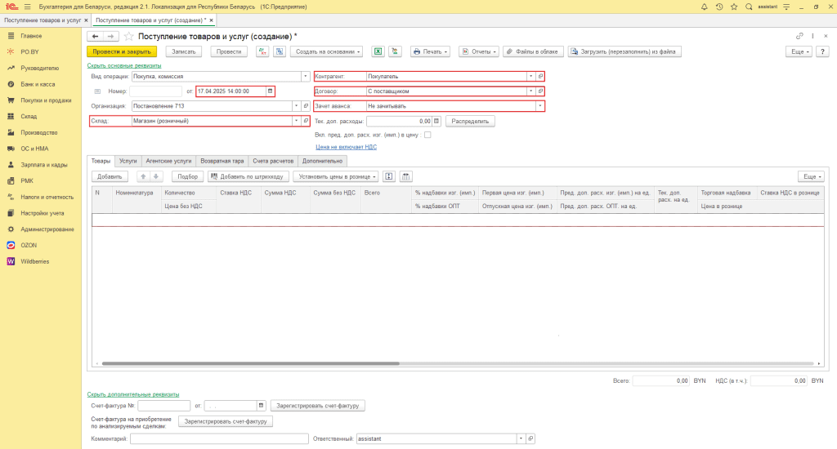Open Организация field link icon

click(306, 106)
